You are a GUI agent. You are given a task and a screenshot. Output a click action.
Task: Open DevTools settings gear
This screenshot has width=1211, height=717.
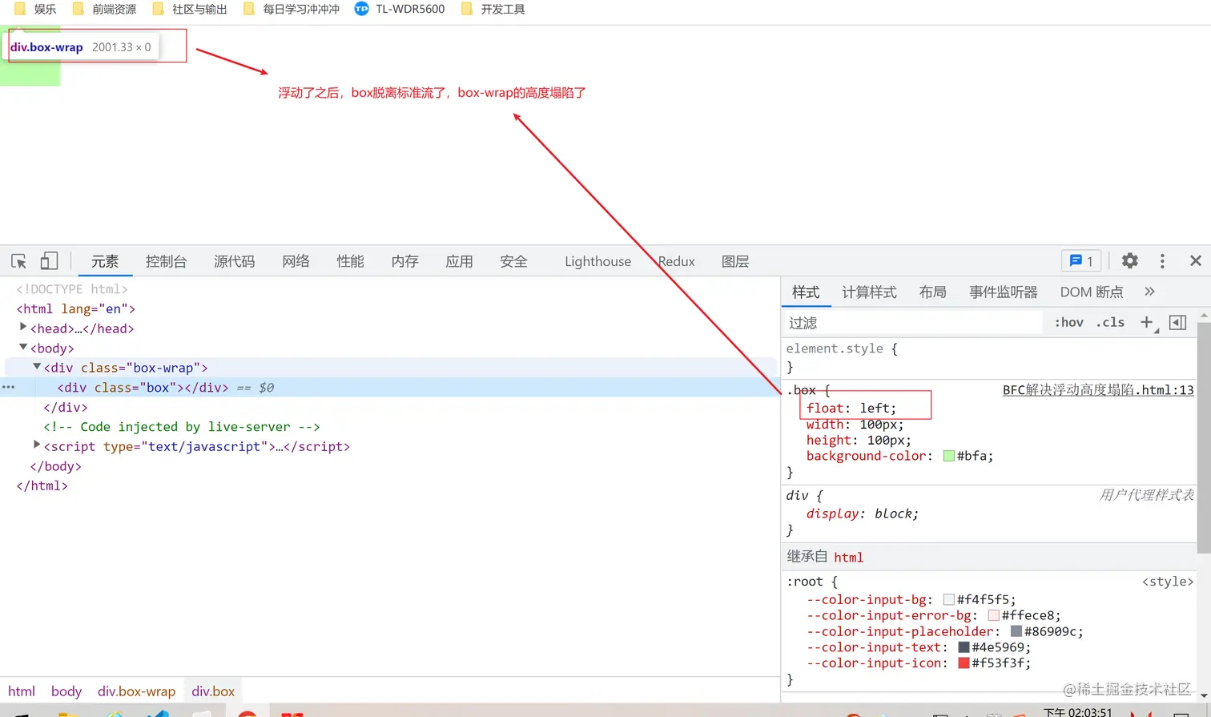(1129, 261)
